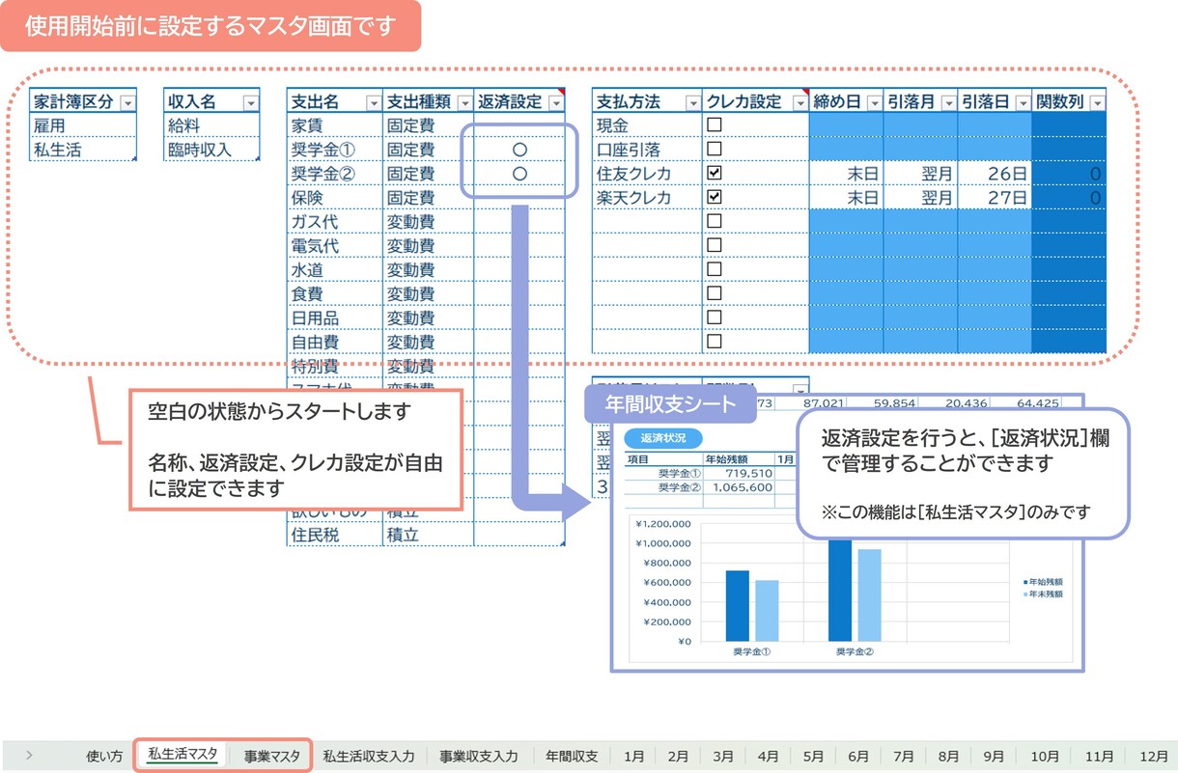Uncheck the 住友クレカ checkbox
This screenshot has height=773, width=1178.
(715, 173)
